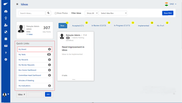Open the help question mark icon
Image resolution: width=182 pixels, height=103 pixels.
tap(6, 53)
